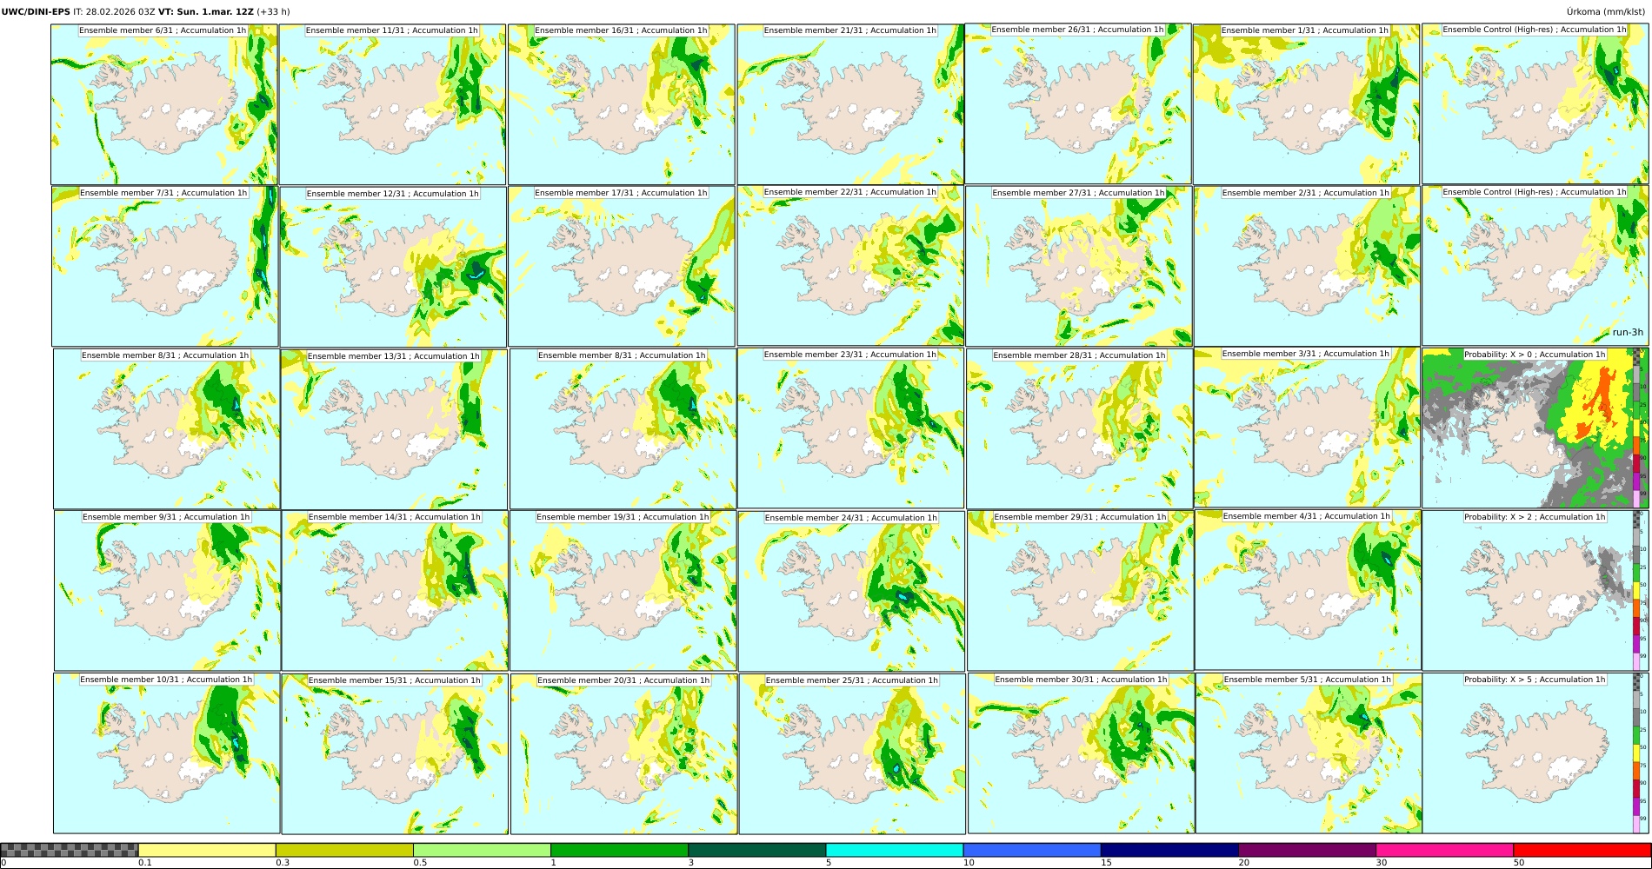Open the Ensemble member 13/31 map panel
Screen dimensions: 1652x869
coord(394,429)
